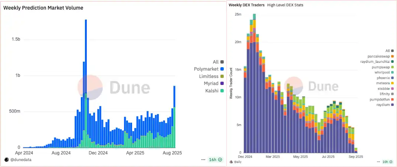Toggle the meteora legend entry

pyautogui.click(x=380, y=83)
